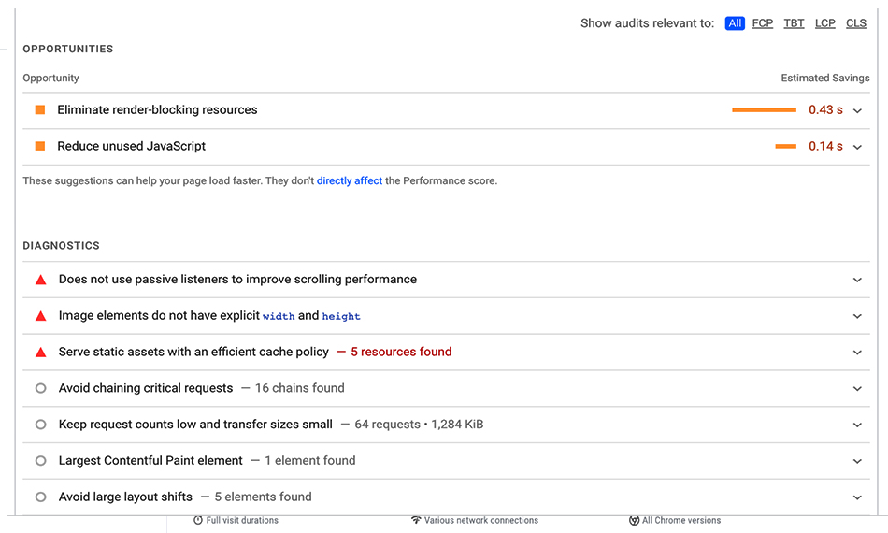This screenshot has height=533, width=888.
Task: Select the All audits filter
Action: point(735,23)
